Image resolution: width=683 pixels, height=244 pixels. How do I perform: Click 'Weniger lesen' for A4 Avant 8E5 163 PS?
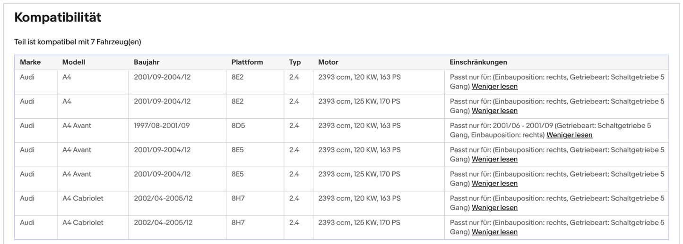pyautogui.click(x=494, y=159)
